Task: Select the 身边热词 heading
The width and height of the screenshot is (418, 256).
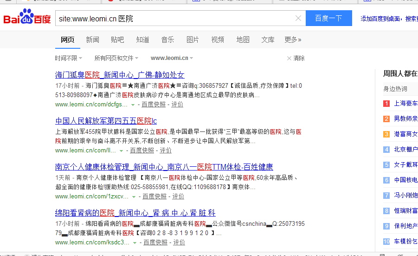Action: (x=395, y=89)
